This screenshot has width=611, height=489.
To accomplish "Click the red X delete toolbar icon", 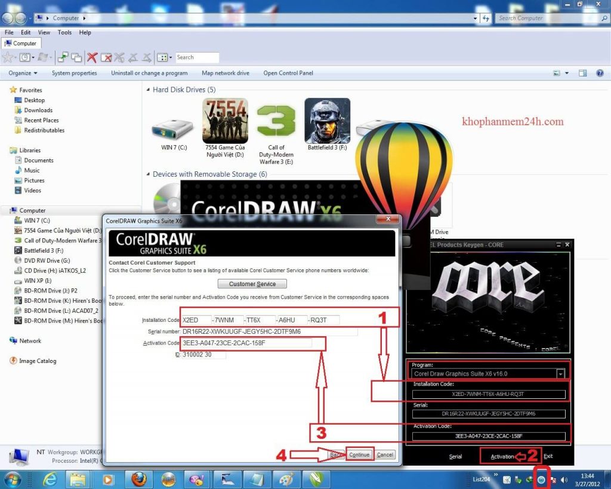I will tap(92, 57).
